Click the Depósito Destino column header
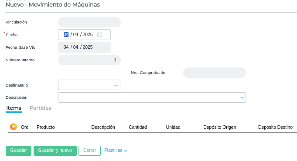Image resolution: width=297 pixels, height=161 pixels. 275,127
